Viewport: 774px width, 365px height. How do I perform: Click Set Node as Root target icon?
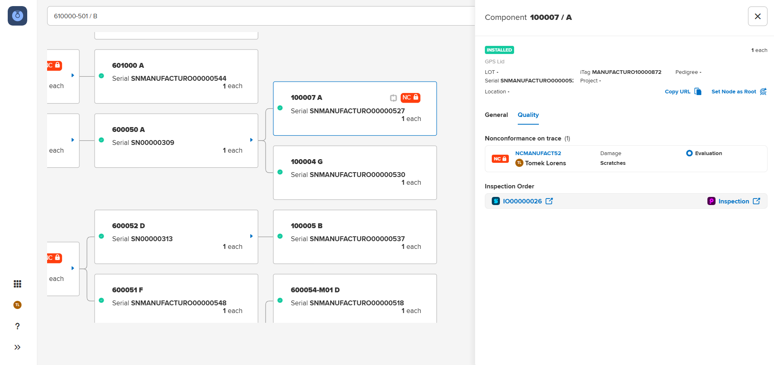pos(763,91)
